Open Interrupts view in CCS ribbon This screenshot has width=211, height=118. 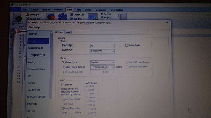point(33,14)
